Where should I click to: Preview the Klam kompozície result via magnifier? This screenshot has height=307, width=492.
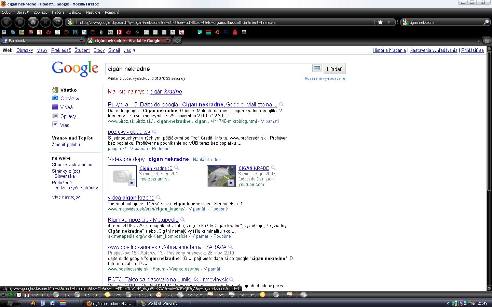pos(182,220)
